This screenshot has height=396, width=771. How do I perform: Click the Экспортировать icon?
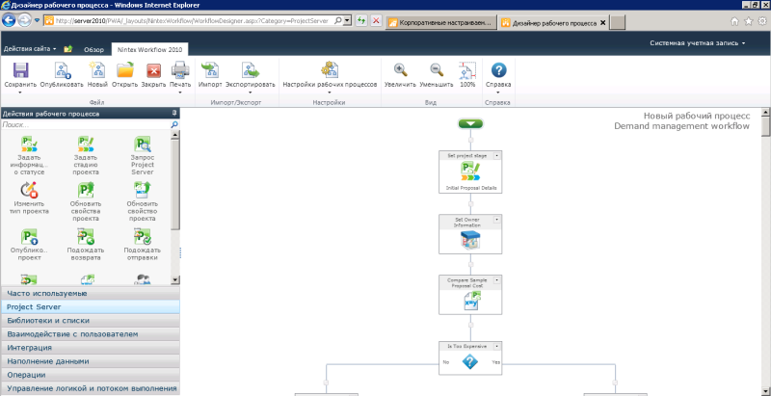251,70
